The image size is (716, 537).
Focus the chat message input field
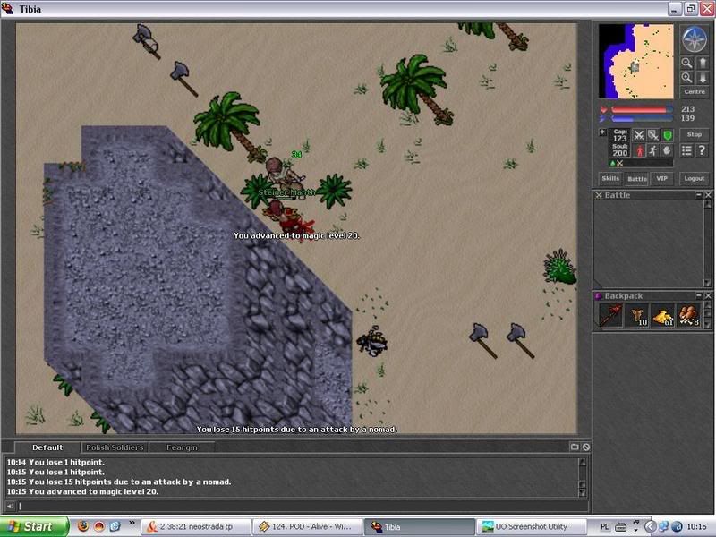(303, 506)
